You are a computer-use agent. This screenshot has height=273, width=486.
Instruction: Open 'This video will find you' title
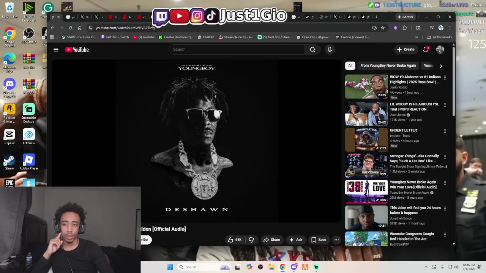[415, 210]
